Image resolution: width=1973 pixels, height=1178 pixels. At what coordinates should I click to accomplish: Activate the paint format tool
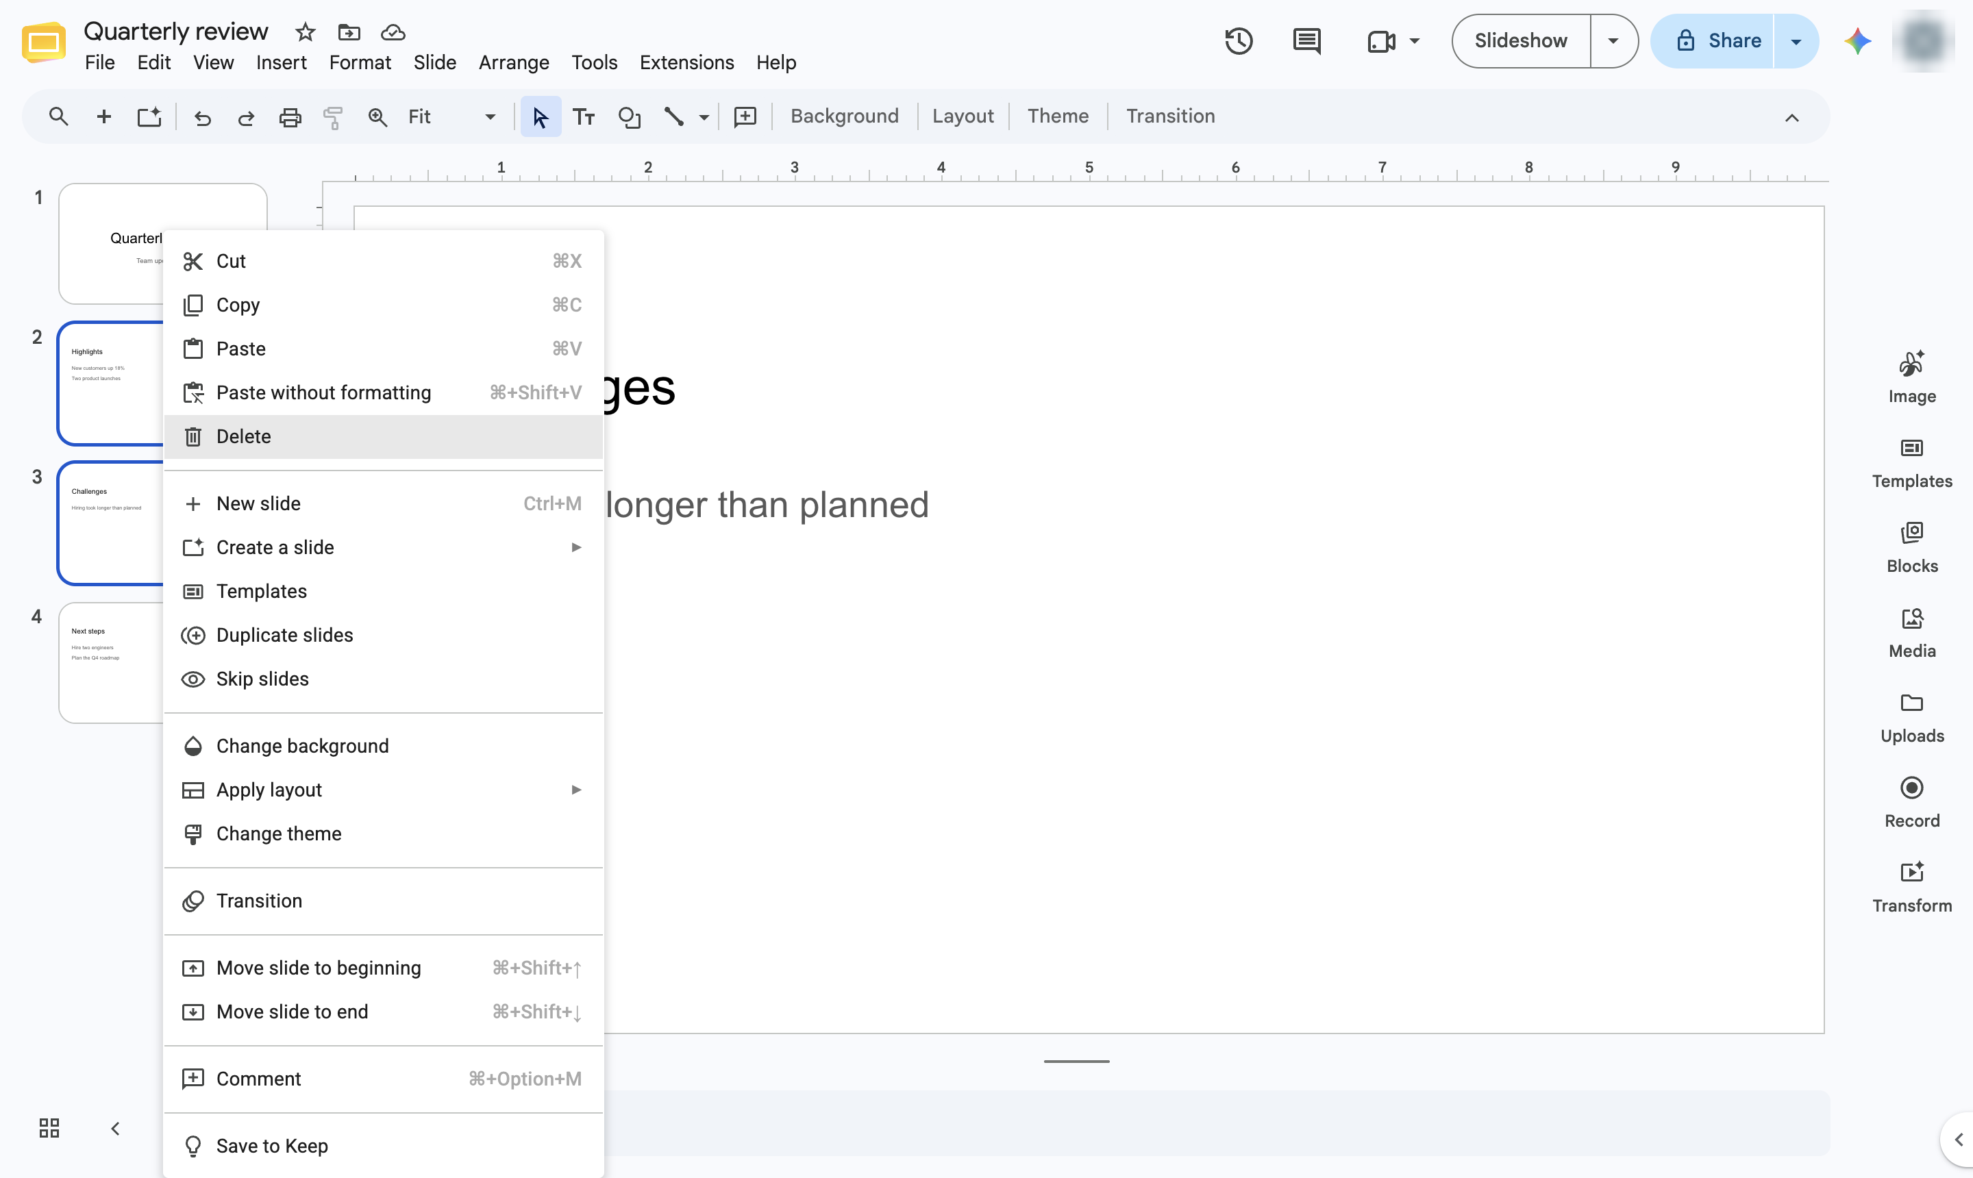pos(333,118)
